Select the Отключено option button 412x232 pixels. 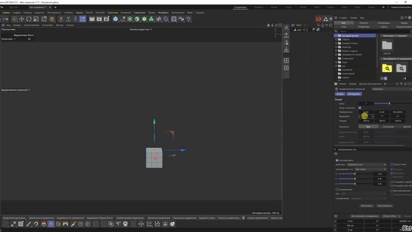coord(388,127)
